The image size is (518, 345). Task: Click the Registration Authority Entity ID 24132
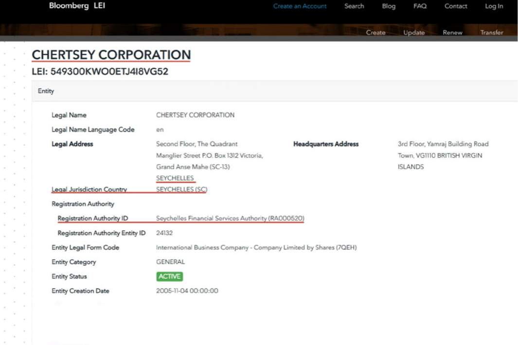coord(164,233)
